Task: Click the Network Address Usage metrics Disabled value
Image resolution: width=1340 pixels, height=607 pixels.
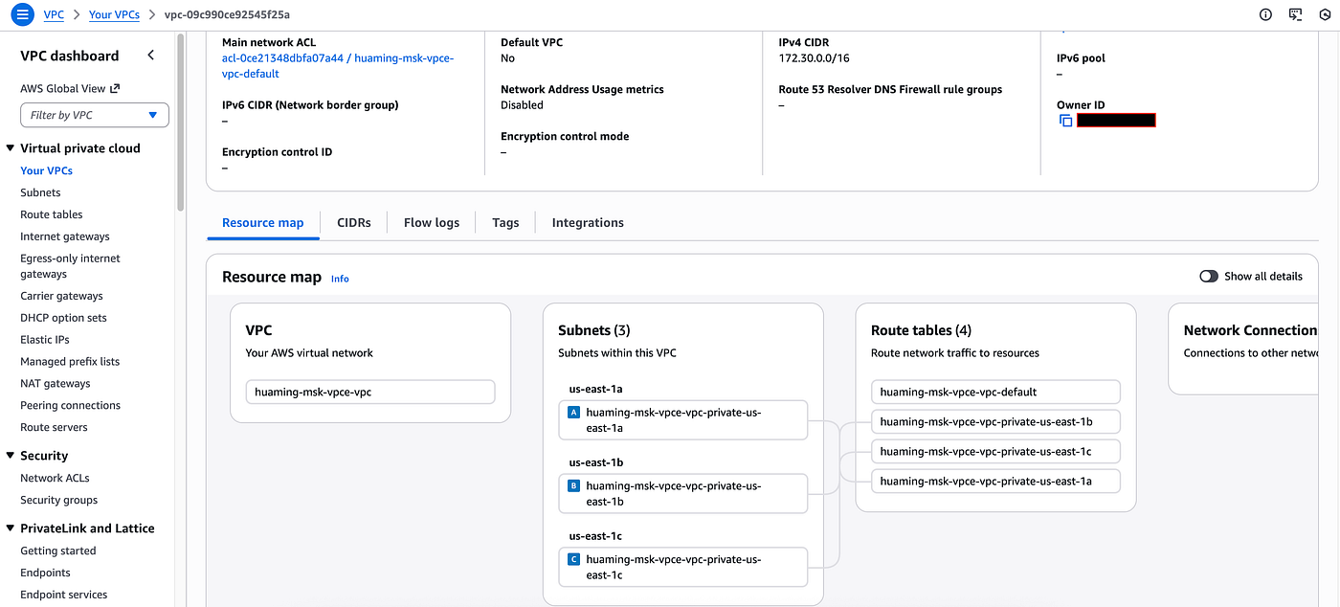Action: 522,105
